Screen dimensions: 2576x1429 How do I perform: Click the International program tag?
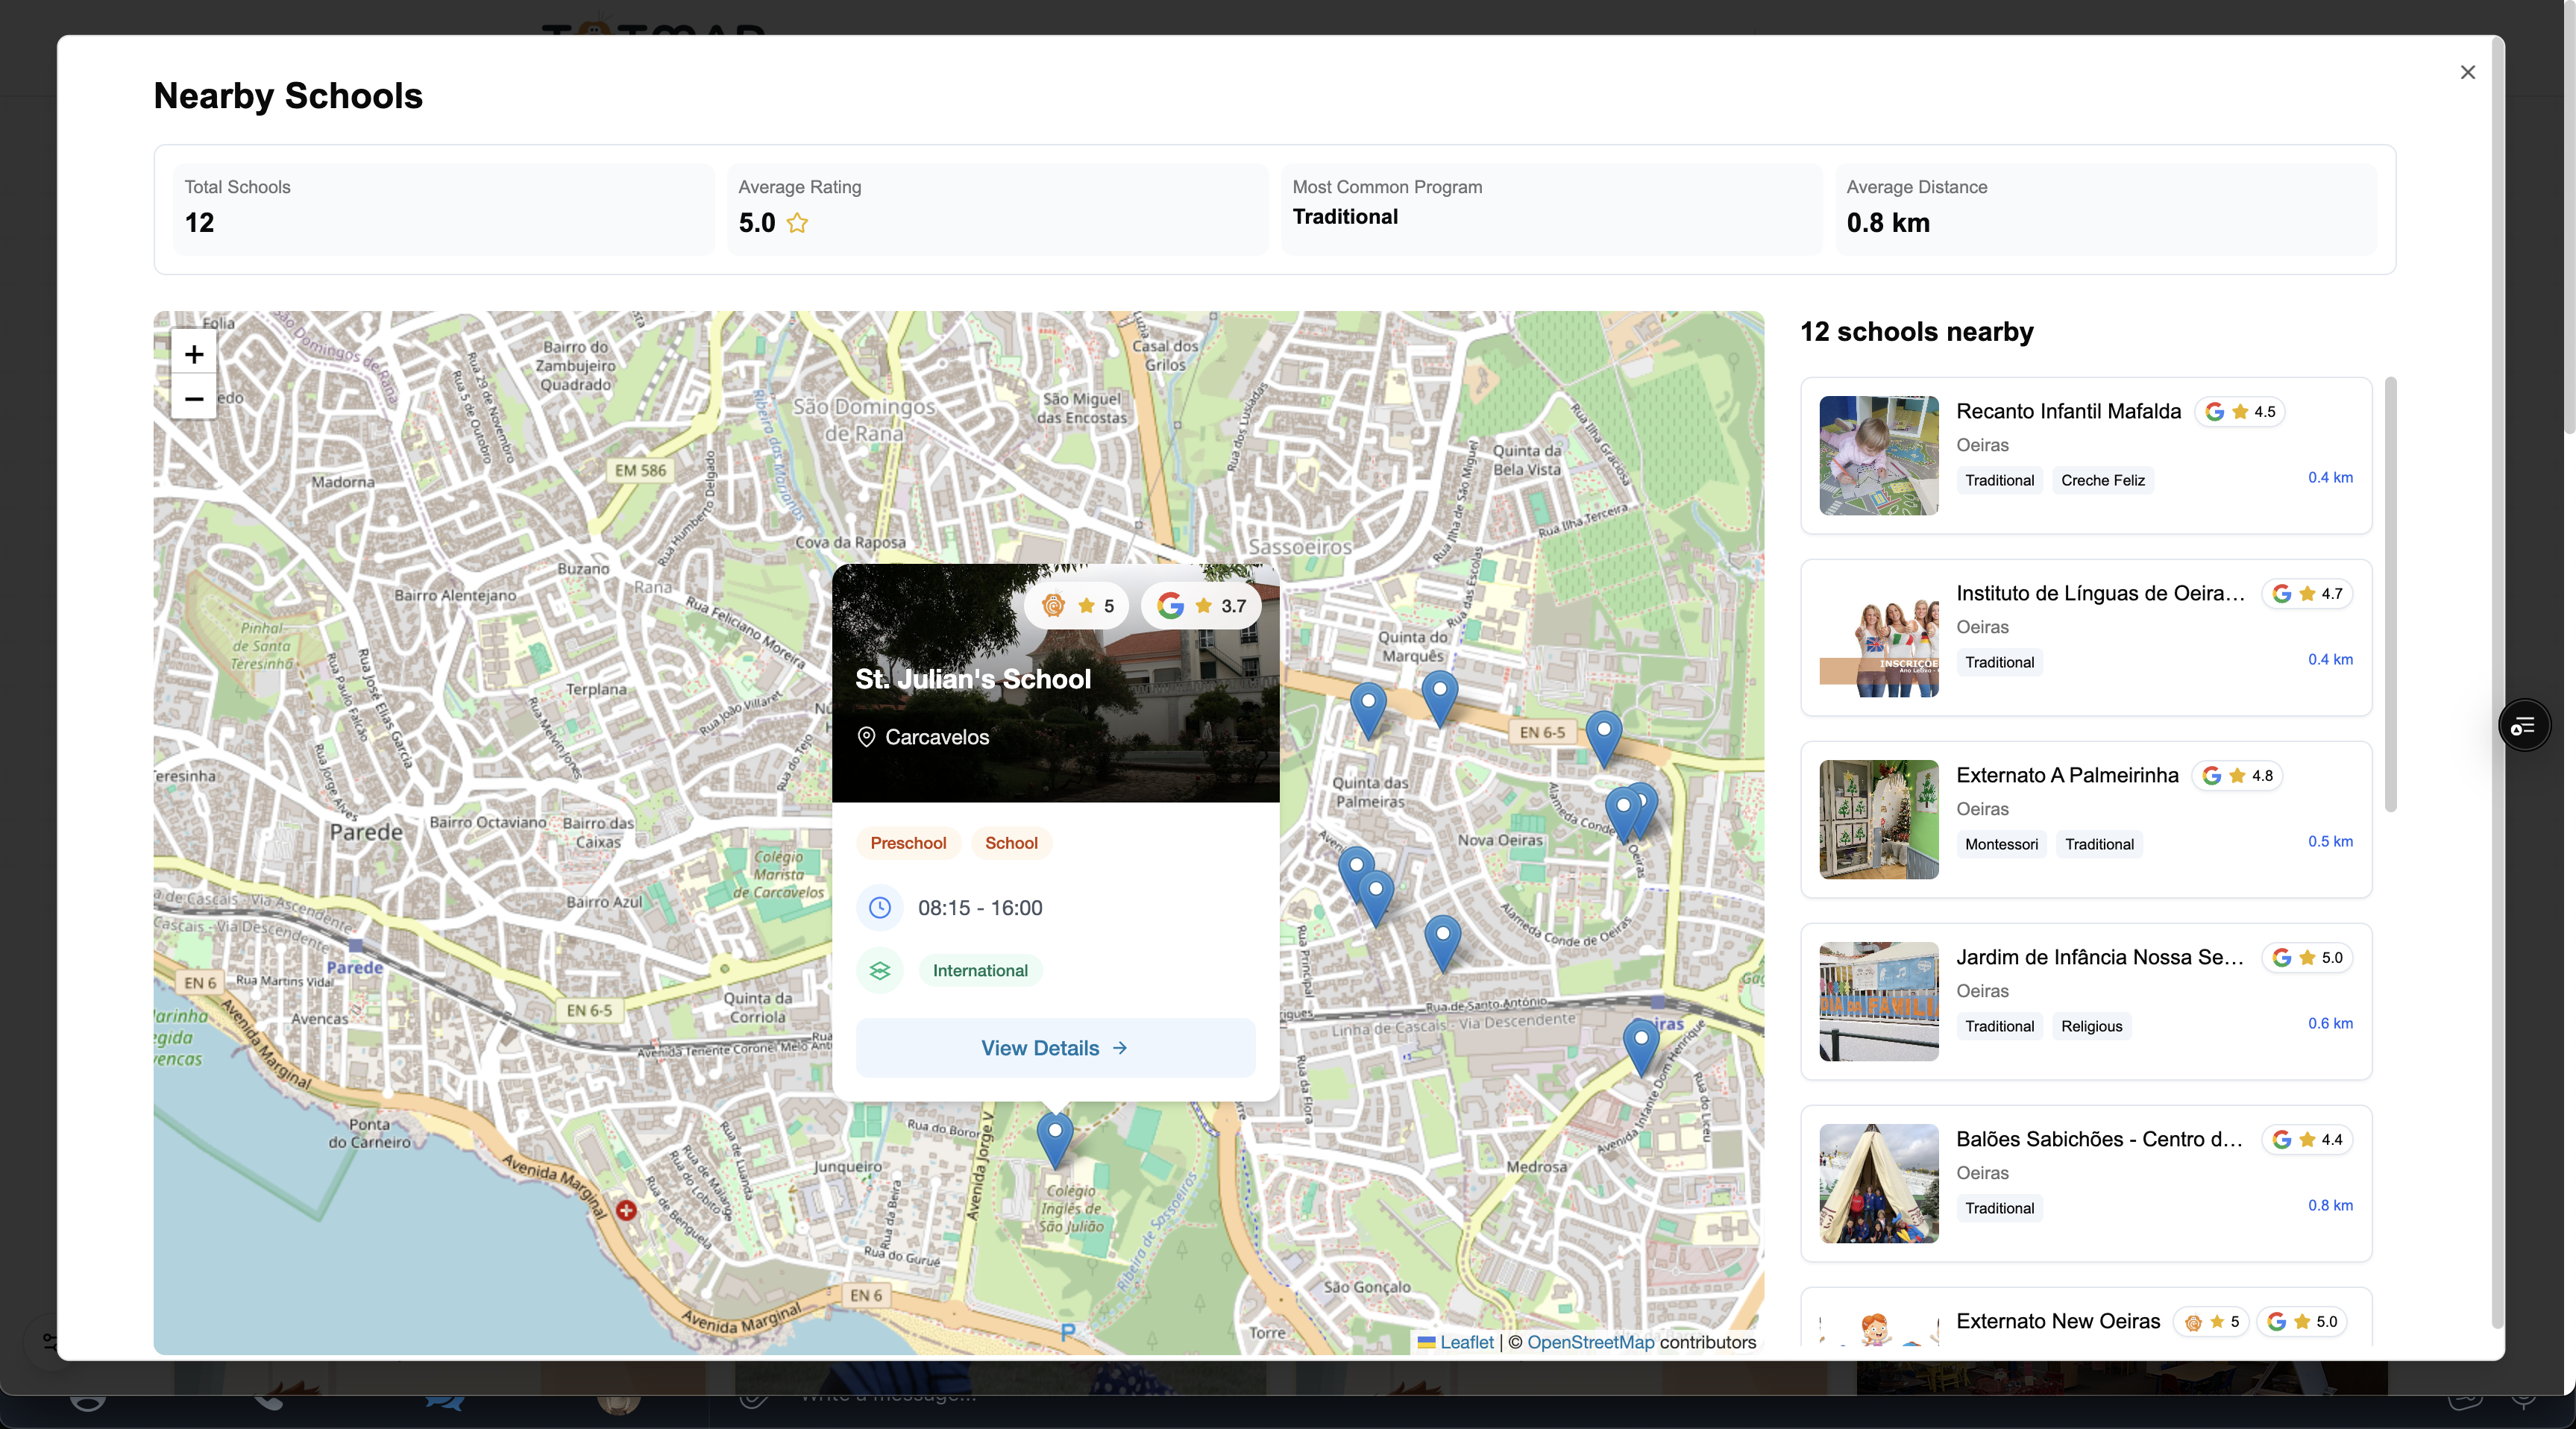(980, 970)
